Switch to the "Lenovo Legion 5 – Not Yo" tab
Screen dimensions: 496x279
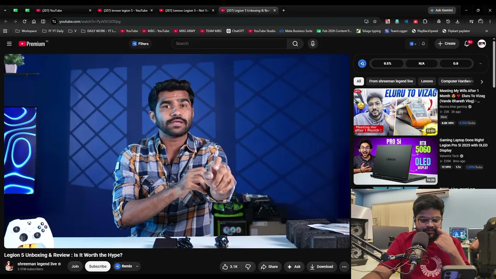pos(187,10)
